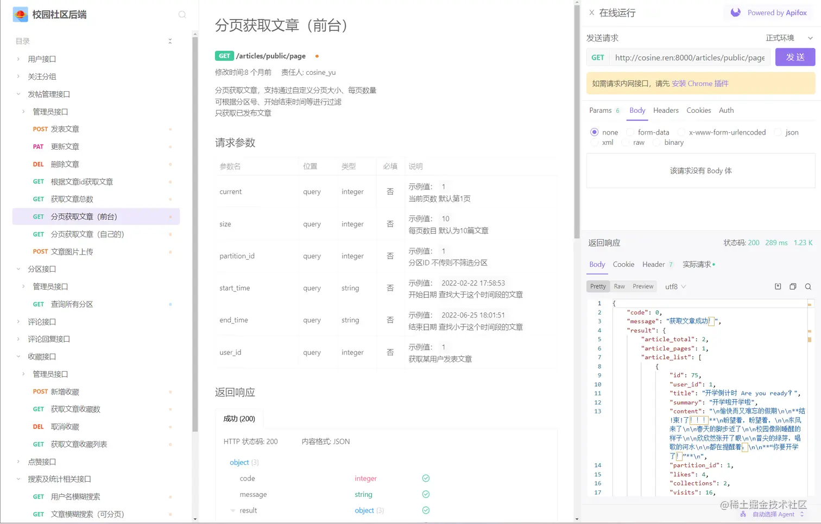The width and height of the screenshot is (821, 524).
Task: Click green check icon for code field
Action: 426,478
